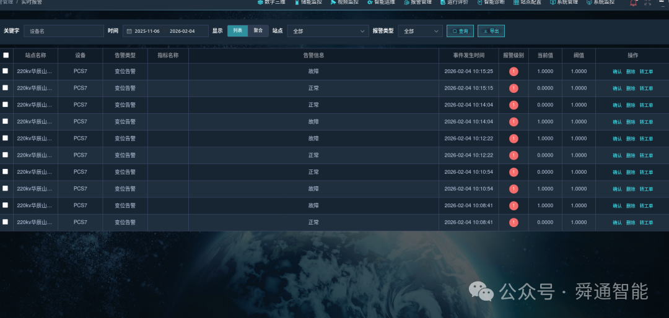The image size is (669, 318).
Task: Tick the checkbox for the 10:10:54 正常 row
Action: [5, 171]
